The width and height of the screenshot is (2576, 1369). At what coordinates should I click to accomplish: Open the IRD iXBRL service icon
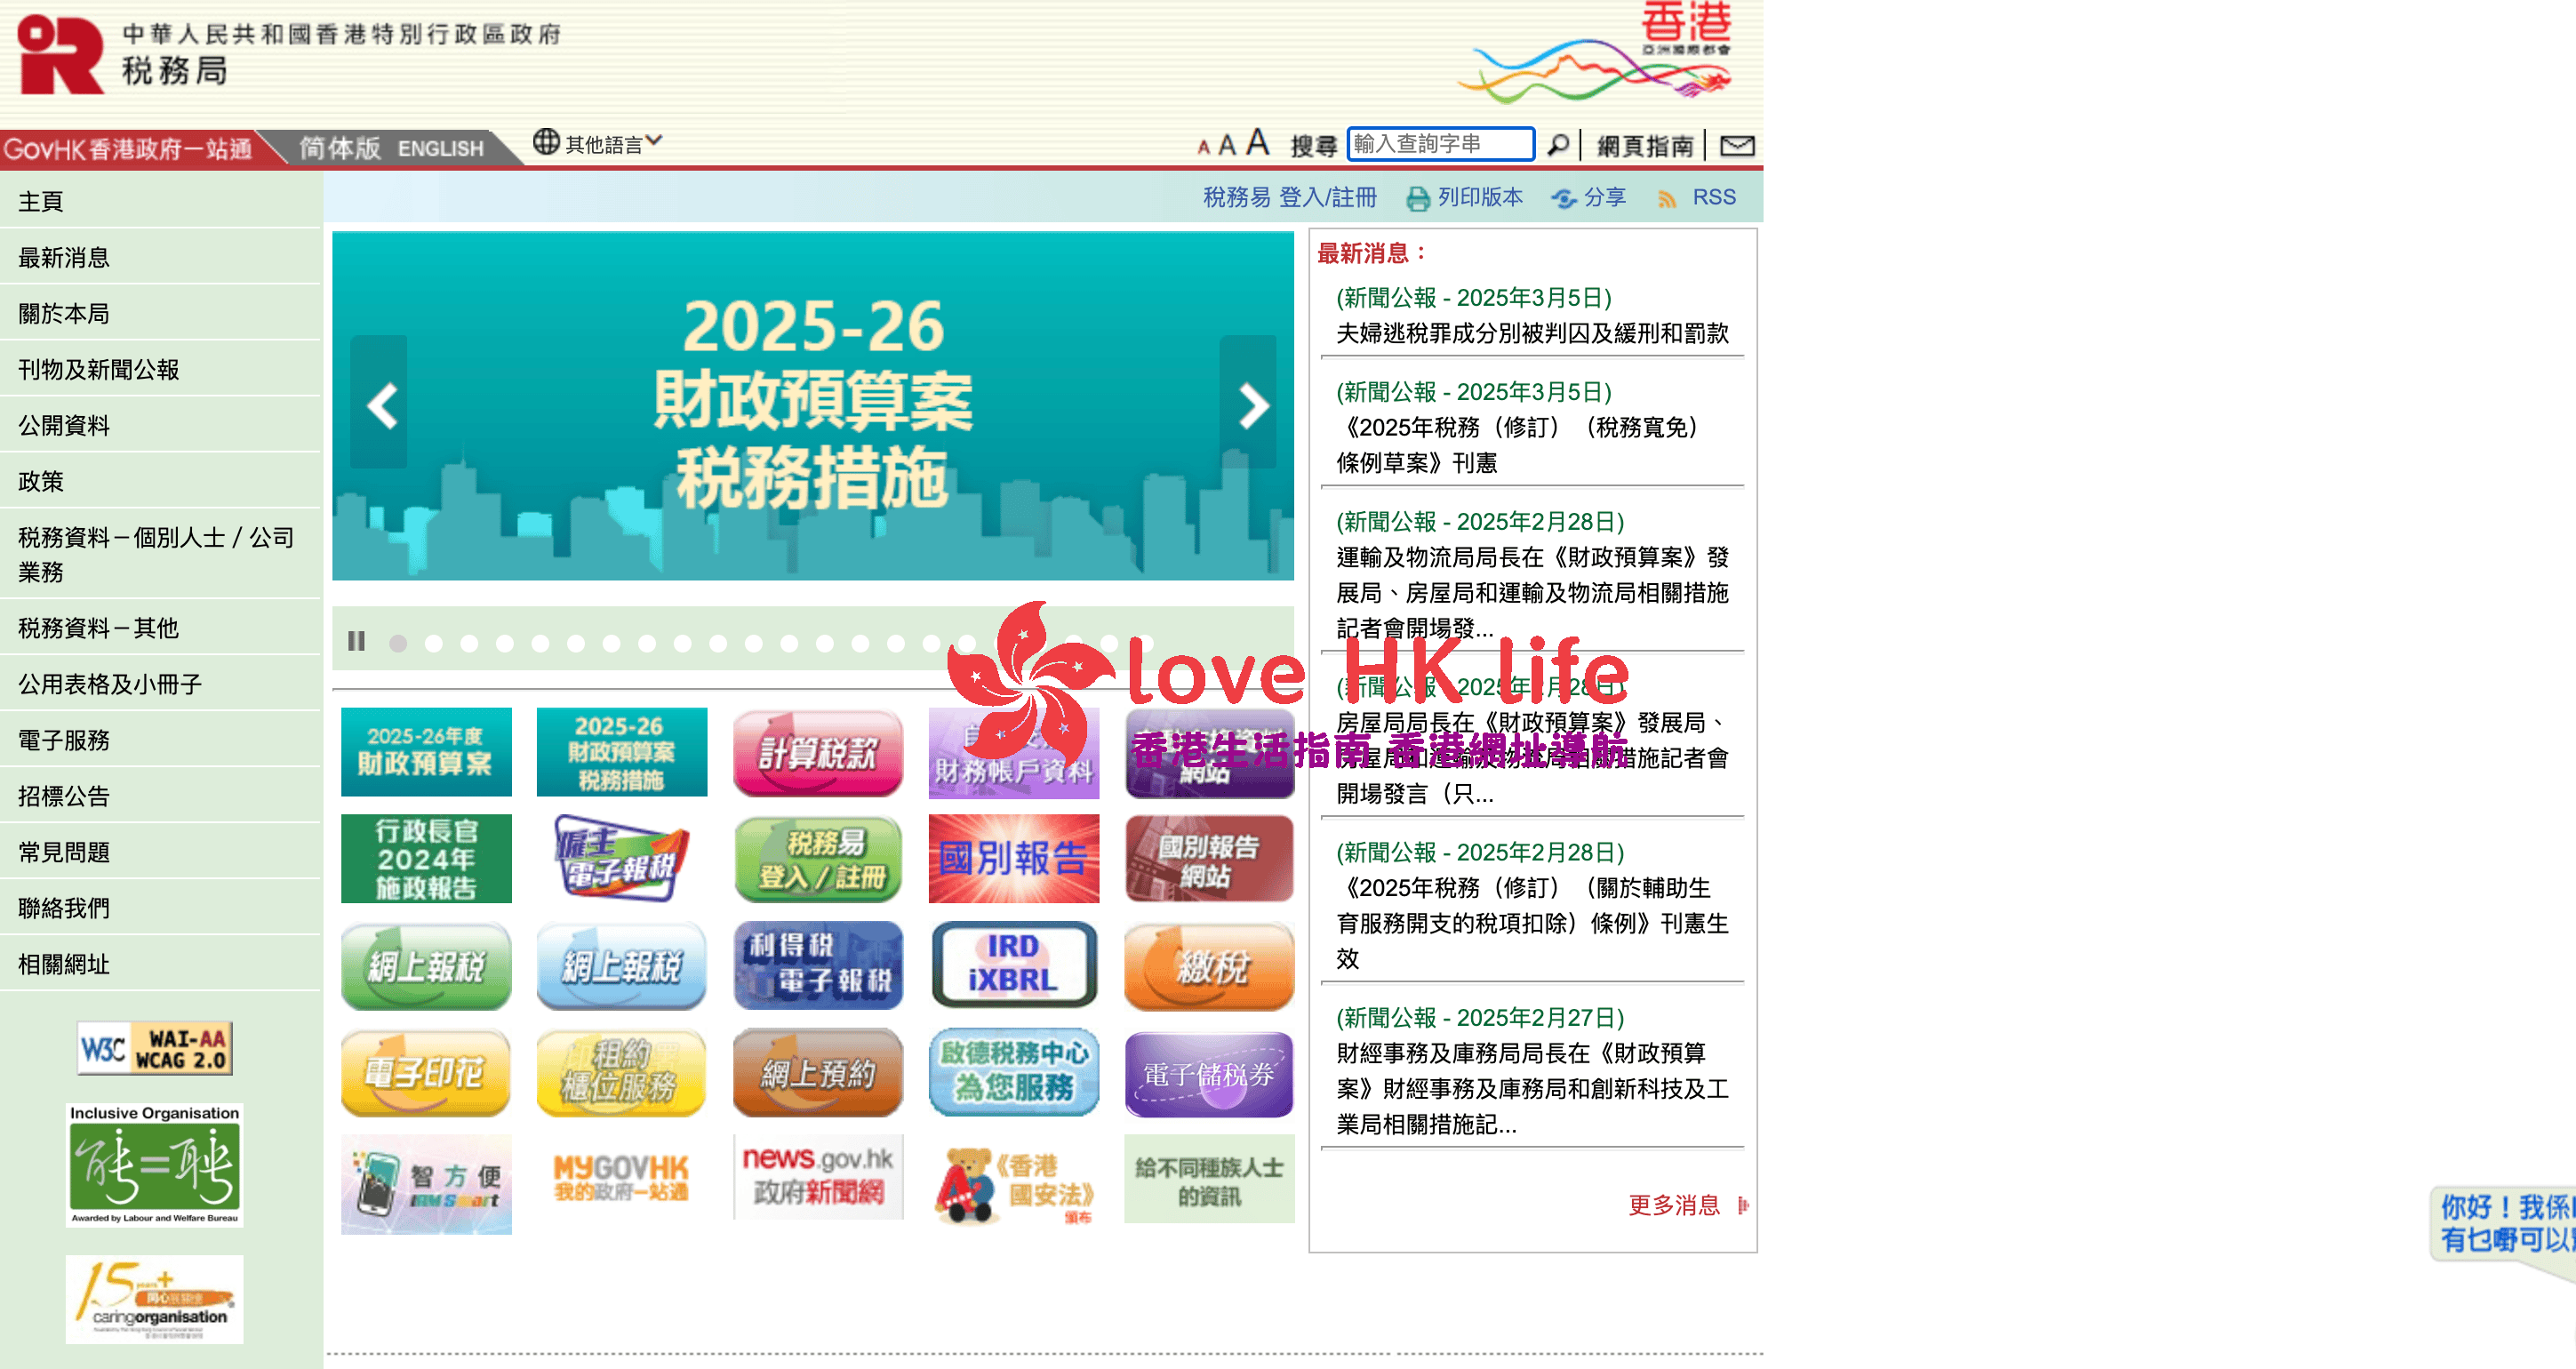[x=1013, y=966]
